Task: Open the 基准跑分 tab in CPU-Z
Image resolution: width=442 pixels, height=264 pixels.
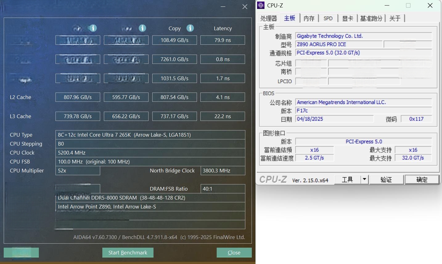Action: (x=371, y=19)
